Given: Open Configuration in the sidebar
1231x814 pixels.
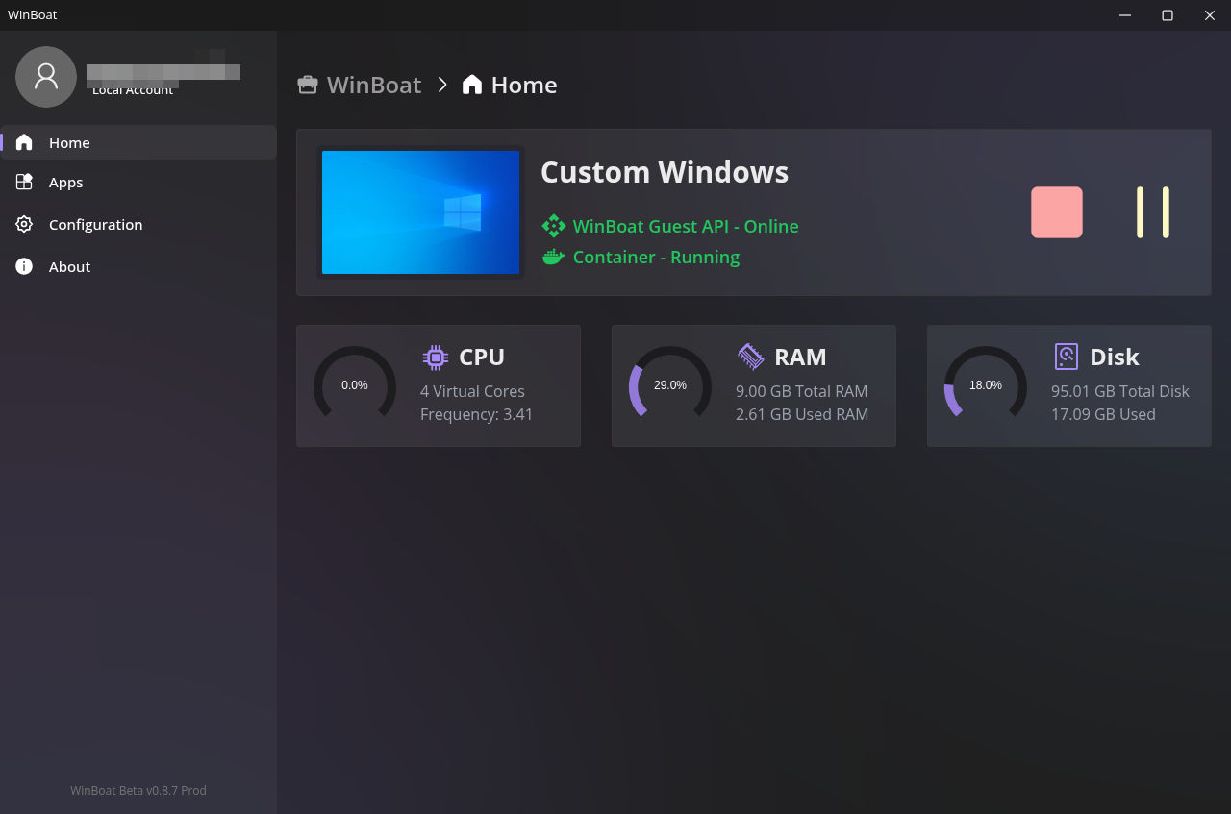Looking at the screenshot, I should (x=95, y=225).
